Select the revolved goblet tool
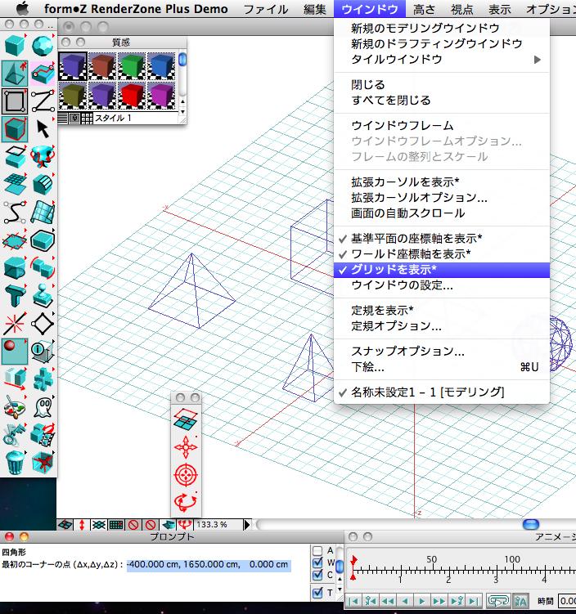576x614 pixels. [x=43, y=157]
